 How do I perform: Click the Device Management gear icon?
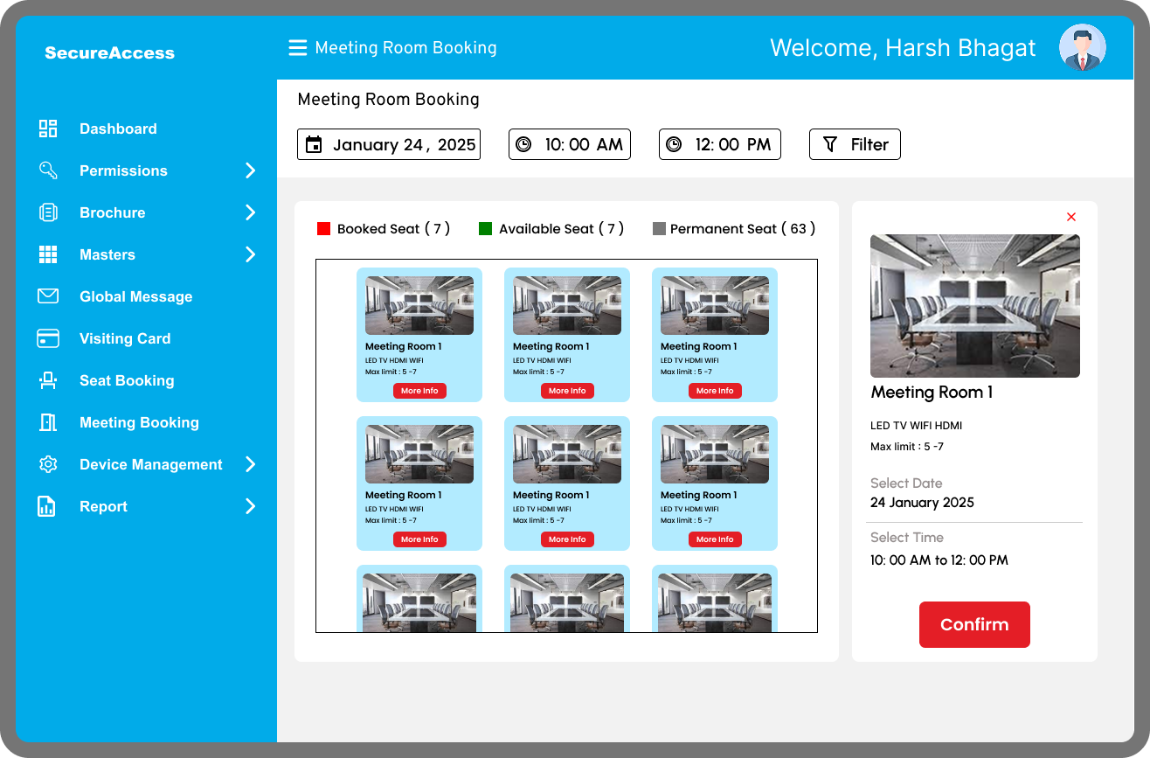tap(48, 464)
